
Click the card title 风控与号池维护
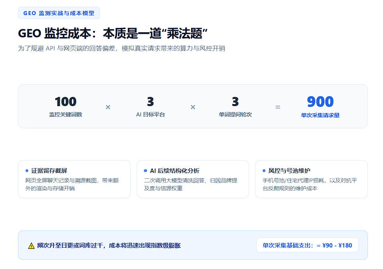[289, 170]
